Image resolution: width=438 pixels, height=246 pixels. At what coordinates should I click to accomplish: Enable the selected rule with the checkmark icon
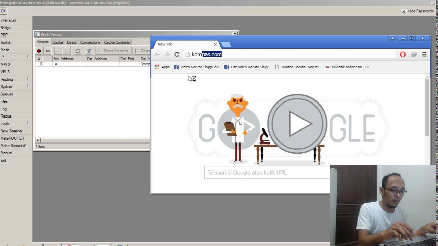tap(58, 51)
